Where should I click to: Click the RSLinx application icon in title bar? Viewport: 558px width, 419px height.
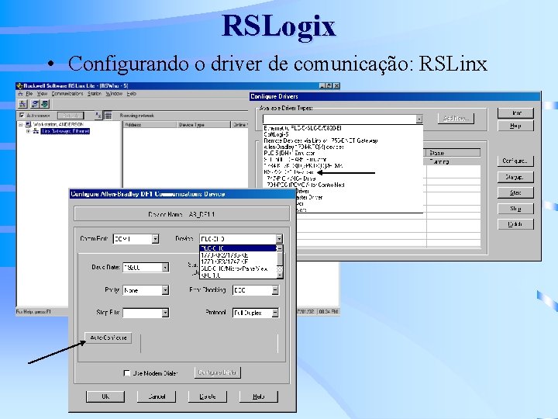(x=19, y=86)
